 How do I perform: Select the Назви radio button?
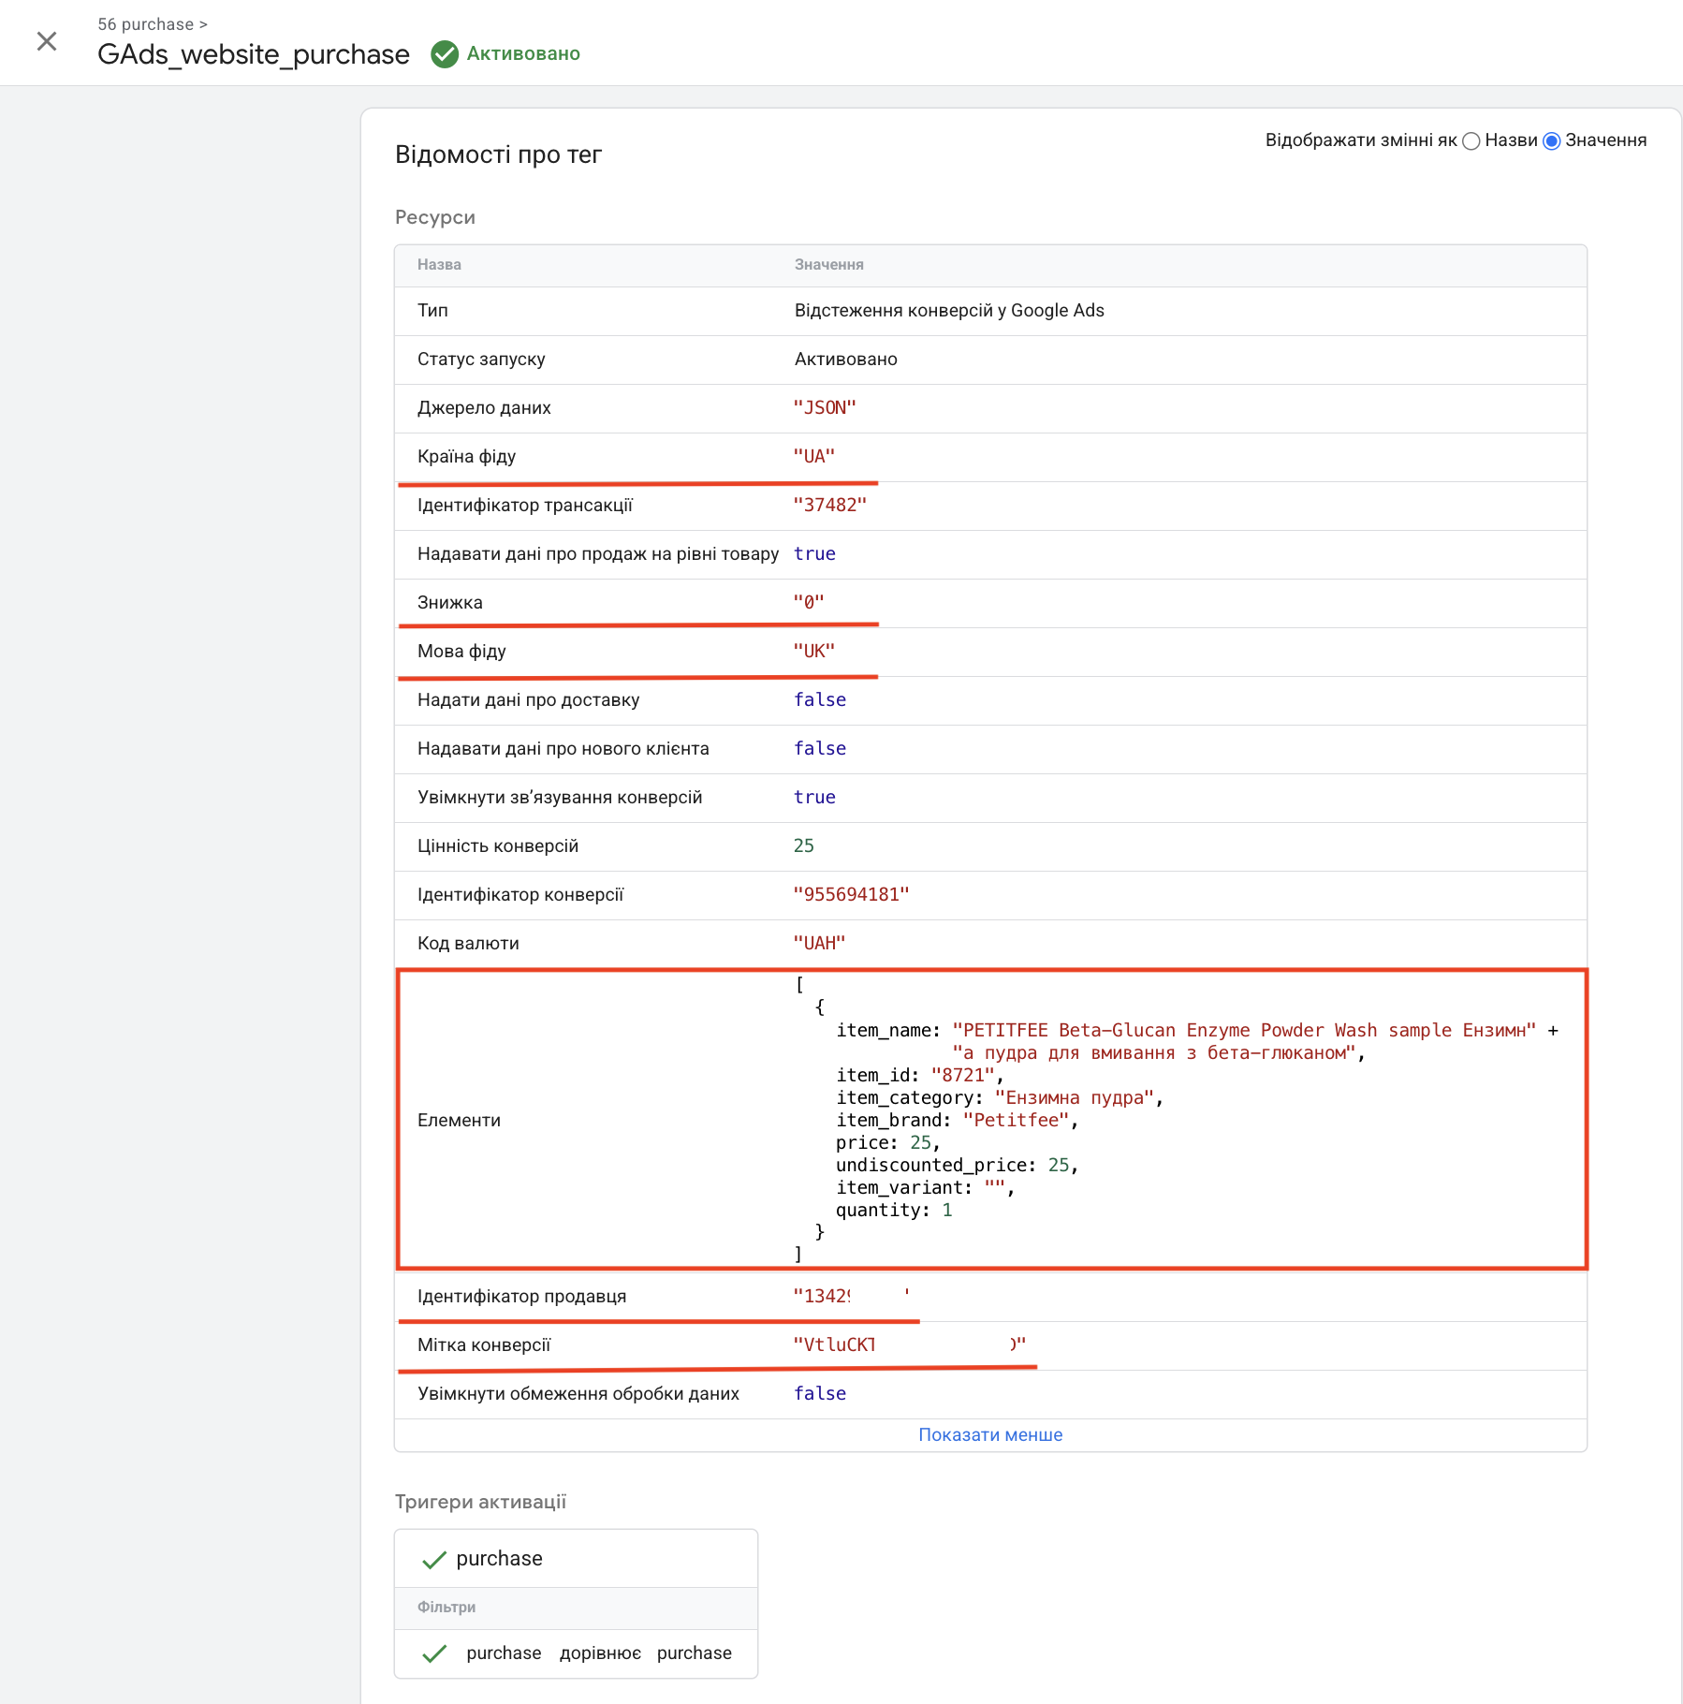[1471, 141]
